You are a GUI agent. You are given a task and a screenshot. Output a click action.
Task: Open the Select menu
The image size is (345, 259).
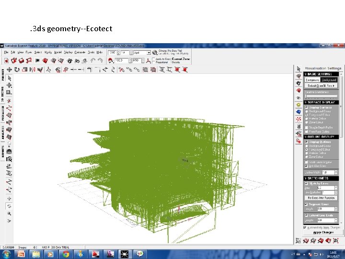(x=38, y=52)
